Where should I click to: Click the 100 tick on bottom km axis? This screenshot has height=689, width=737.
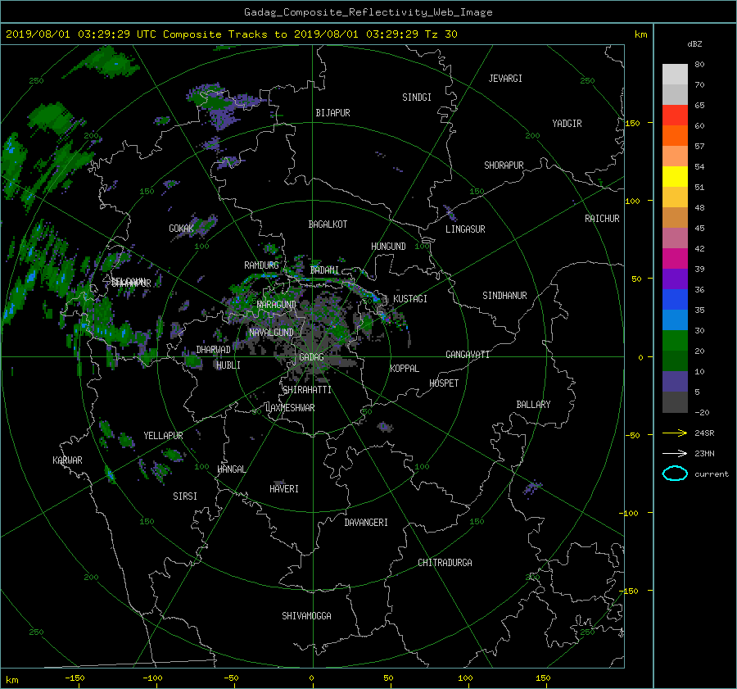click(x=465, y=678)
